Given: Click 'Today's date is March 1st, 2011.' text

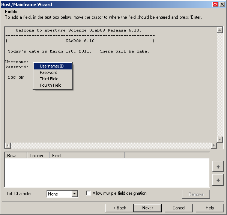Looking at the screenshot, I should click(x=50, y=51).
